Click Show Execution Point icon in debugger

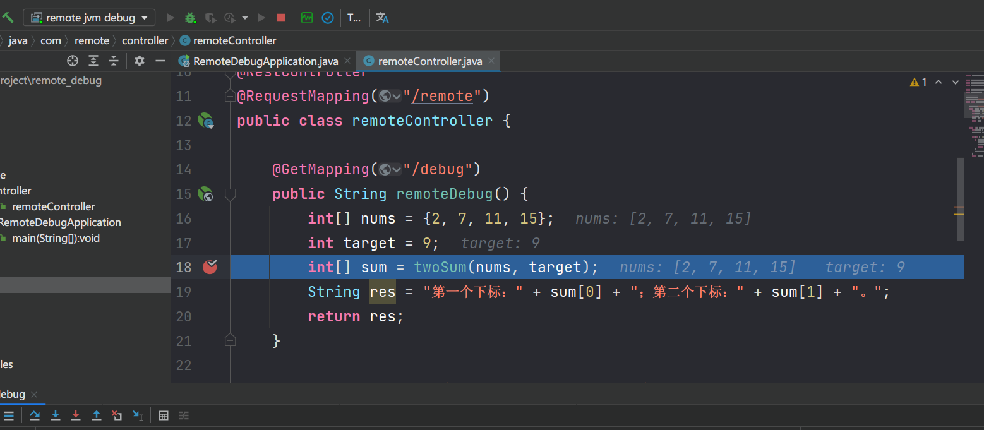coord(9,415)
